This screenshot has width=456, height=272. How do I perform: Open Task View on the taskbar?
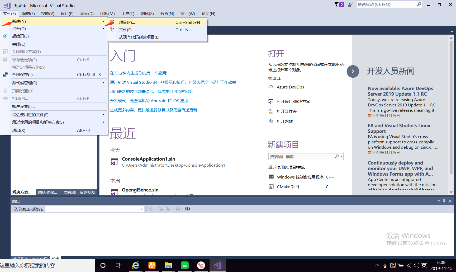(119, 265)
